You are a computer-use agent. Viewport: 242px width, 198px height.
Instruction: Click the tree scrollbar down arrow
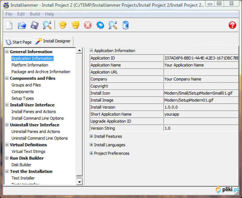pyautogui.click(x=79, y=182)
